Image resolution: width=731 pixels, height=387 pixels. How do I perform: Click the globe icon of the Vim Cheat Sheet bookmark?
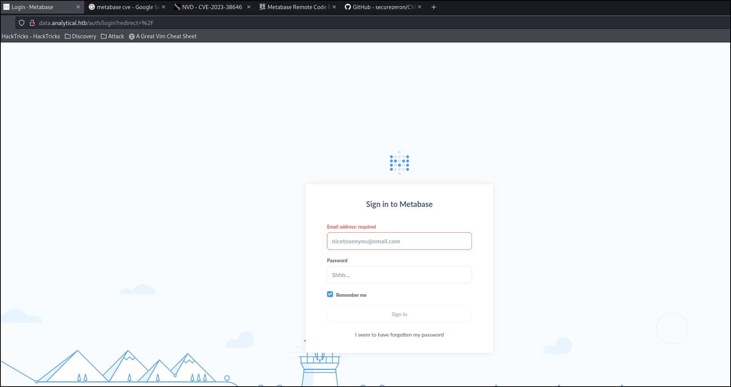pyautogui.click(x=132, y=36)
